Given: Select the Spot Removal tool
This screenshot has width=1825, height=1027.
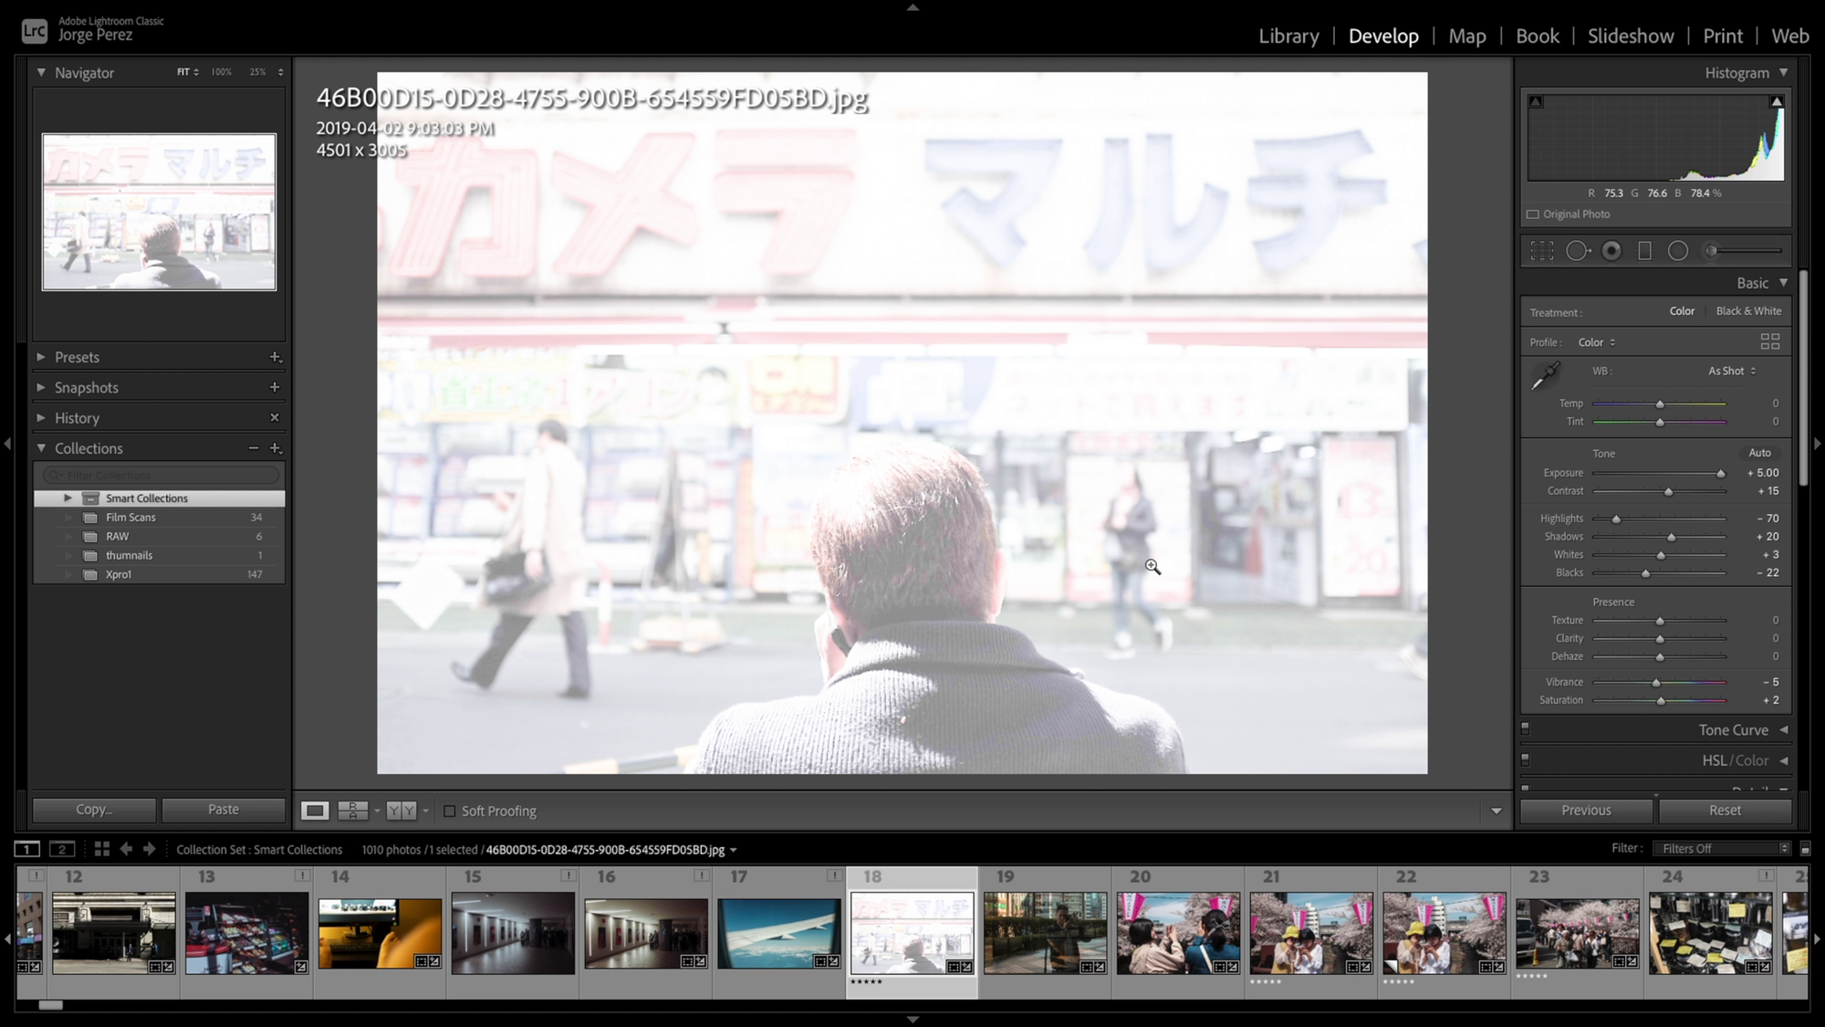Looking at the screenshot, I should coord(1578,251).
